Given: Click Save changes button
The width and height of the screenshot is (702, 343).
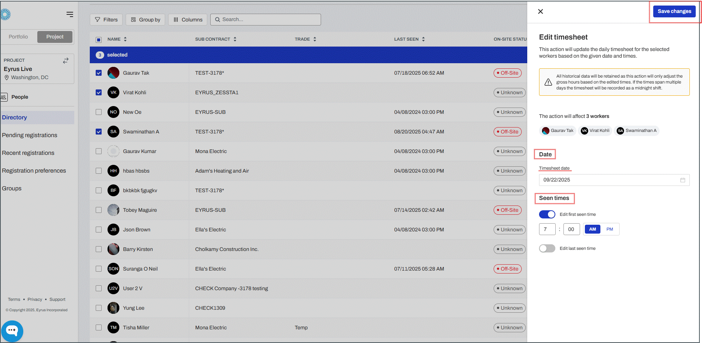Looking at the screenshot, I should [674, 11].
